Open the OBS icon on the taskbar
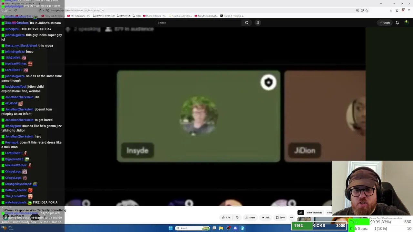Viewport: 413px width, 232px height. coord(228,228)
